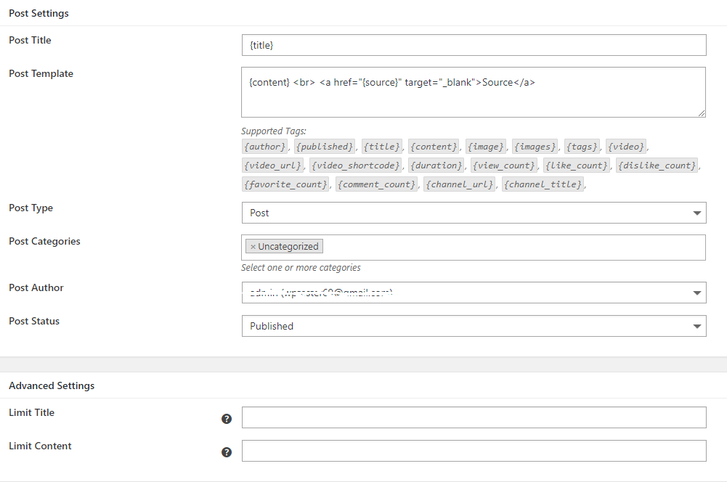
Task: Click the Limit Content help icon
Action: (x=227, y=452)
